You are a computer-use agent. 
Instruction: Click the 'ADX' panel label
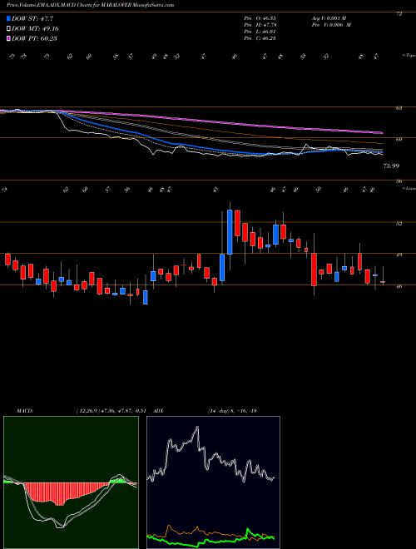tap(157, 411)
